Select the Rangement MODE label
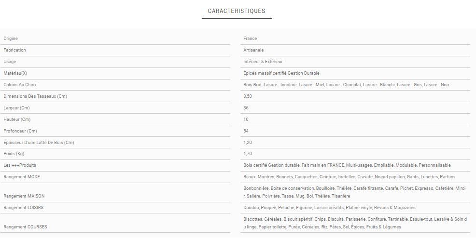Screen dimensions: 476x239 (x=22, y=177)
